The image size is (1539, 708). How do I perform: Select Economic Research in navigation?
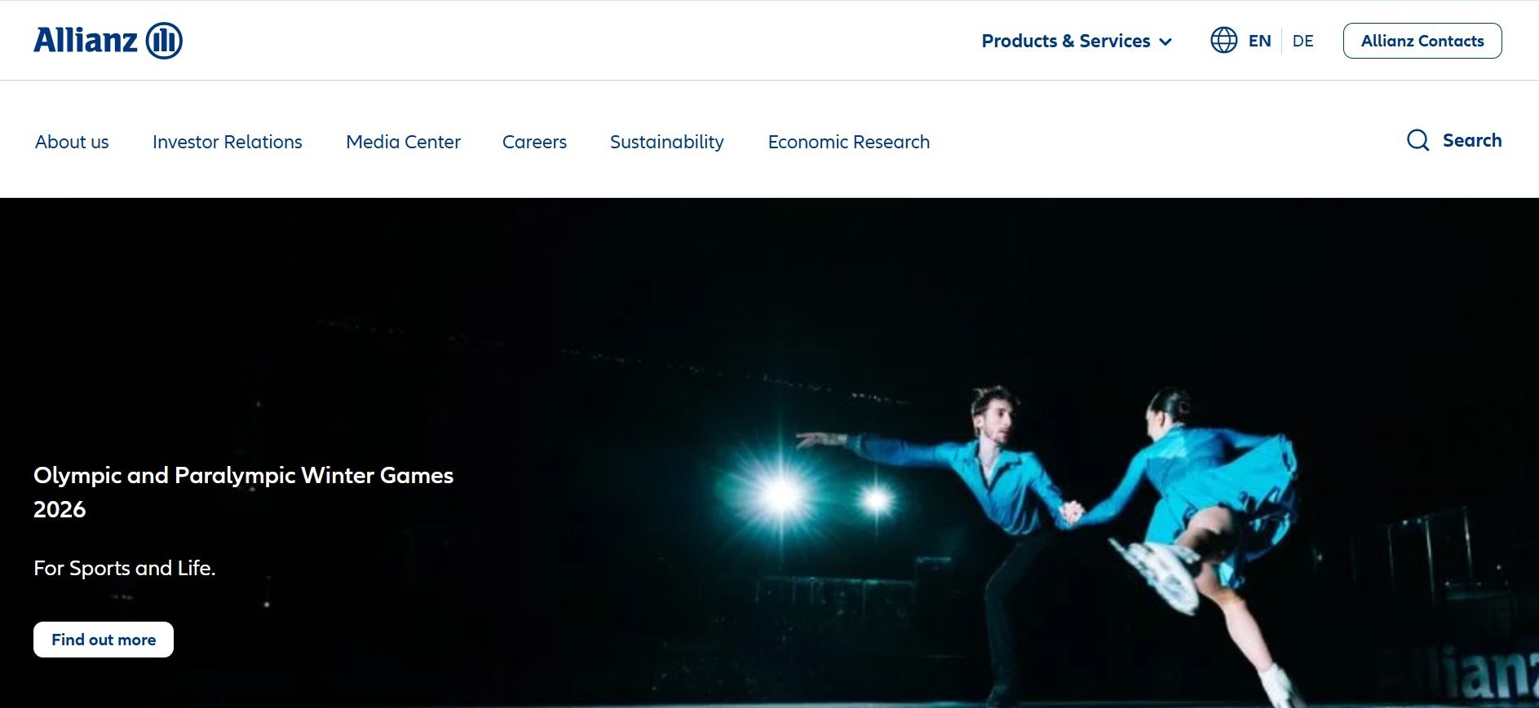tap(848, 142)
